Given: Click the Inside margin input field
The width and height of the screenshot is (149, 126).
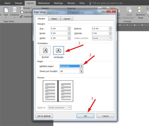Looking at the screenshot, I should click(59, 33).
